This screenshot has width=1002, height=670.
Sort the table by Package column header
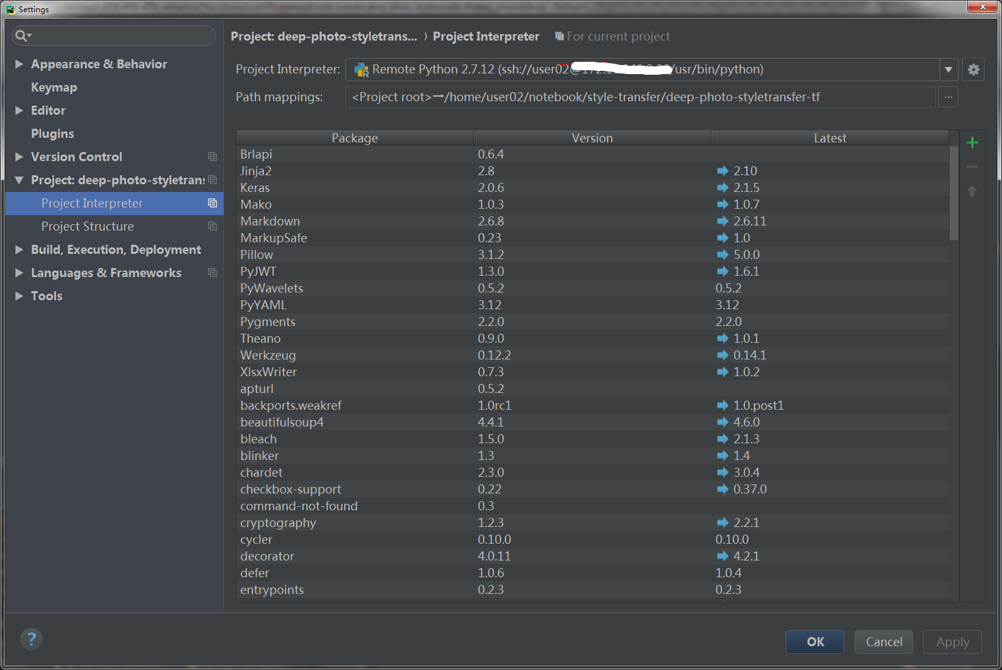[355, 138]
